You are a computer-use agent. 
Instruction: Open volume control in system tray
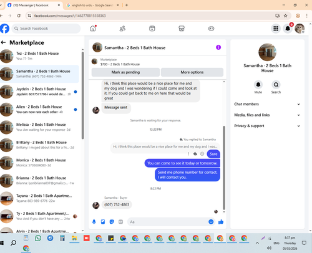click(269, 248)
